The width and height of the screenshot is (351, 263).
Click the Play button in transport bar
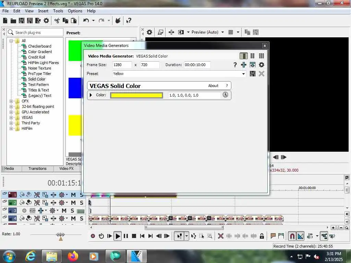point(118,236)
